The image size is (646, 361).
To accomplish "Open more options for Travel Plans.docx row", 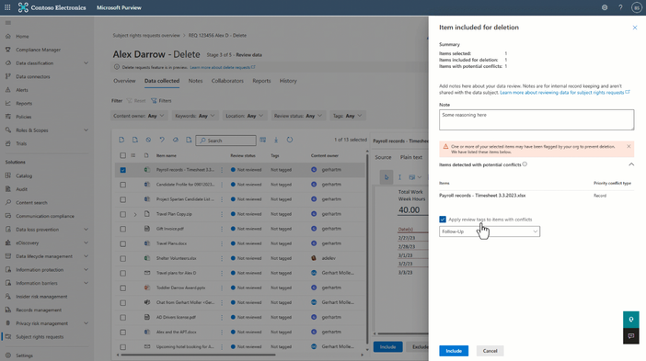I will [x=222, y=243].
